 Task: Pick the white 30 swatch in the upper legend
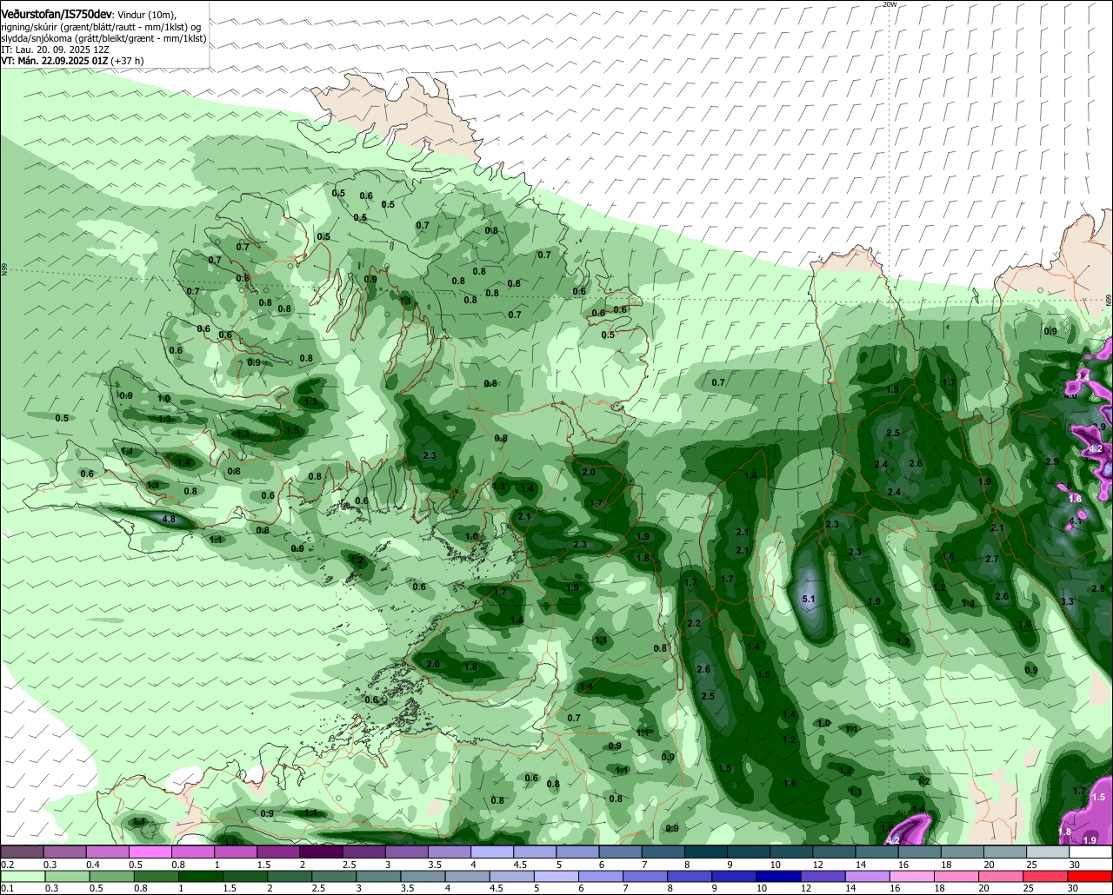coord(1091,852)
